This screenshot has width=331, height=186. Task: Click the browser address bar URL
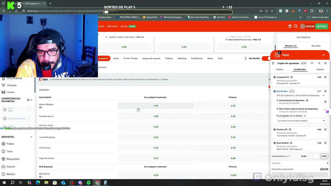72,11
